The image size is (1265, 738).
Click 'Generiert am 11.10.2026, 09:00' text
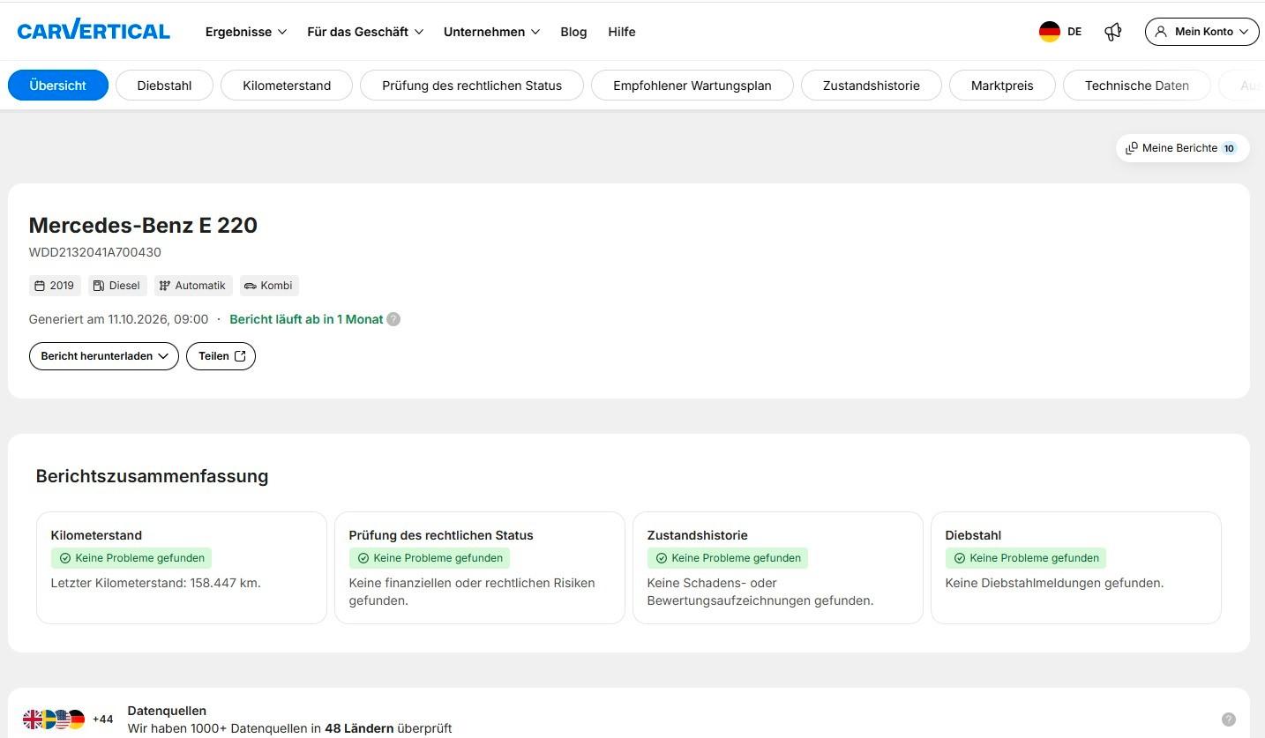(x=119, y=319)
